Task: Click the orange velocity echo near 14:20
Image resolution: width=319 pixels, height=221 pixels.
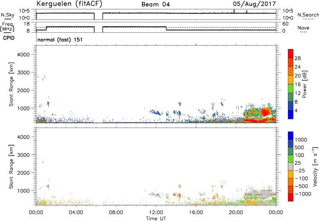Action: coord(179,196)
